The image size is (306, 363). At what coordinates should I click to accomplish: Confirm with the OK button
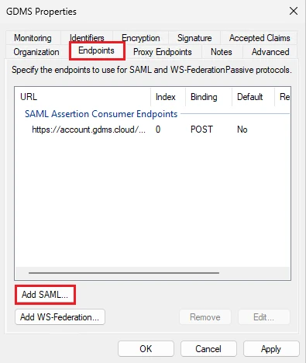pos(146,349)
